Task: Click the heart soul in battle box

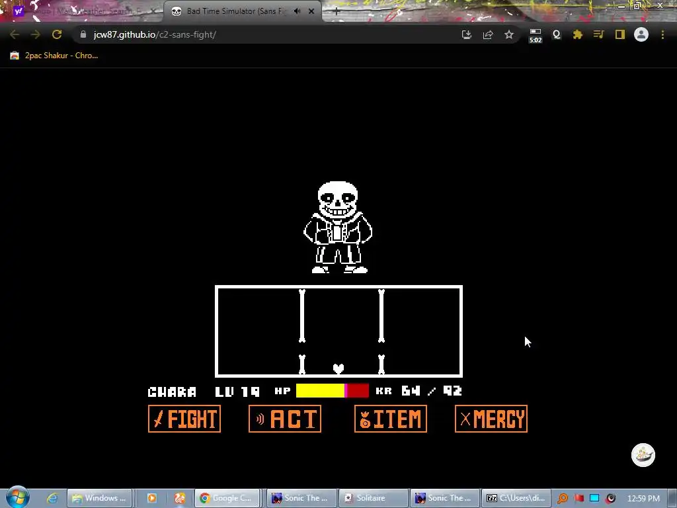Action: [338, 368]
